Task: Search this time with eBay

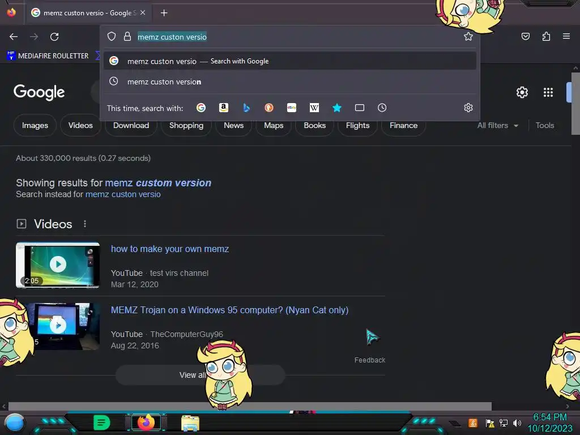Action: pyautogui.click(x=292, y=108)
